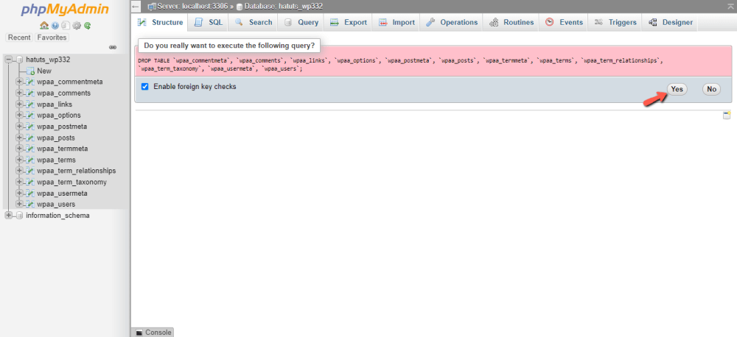The height and width of the screenshot is (337, 737).
Task: Open the wpaa_term_taxonomy table name
Action: (x=72, y=182)
